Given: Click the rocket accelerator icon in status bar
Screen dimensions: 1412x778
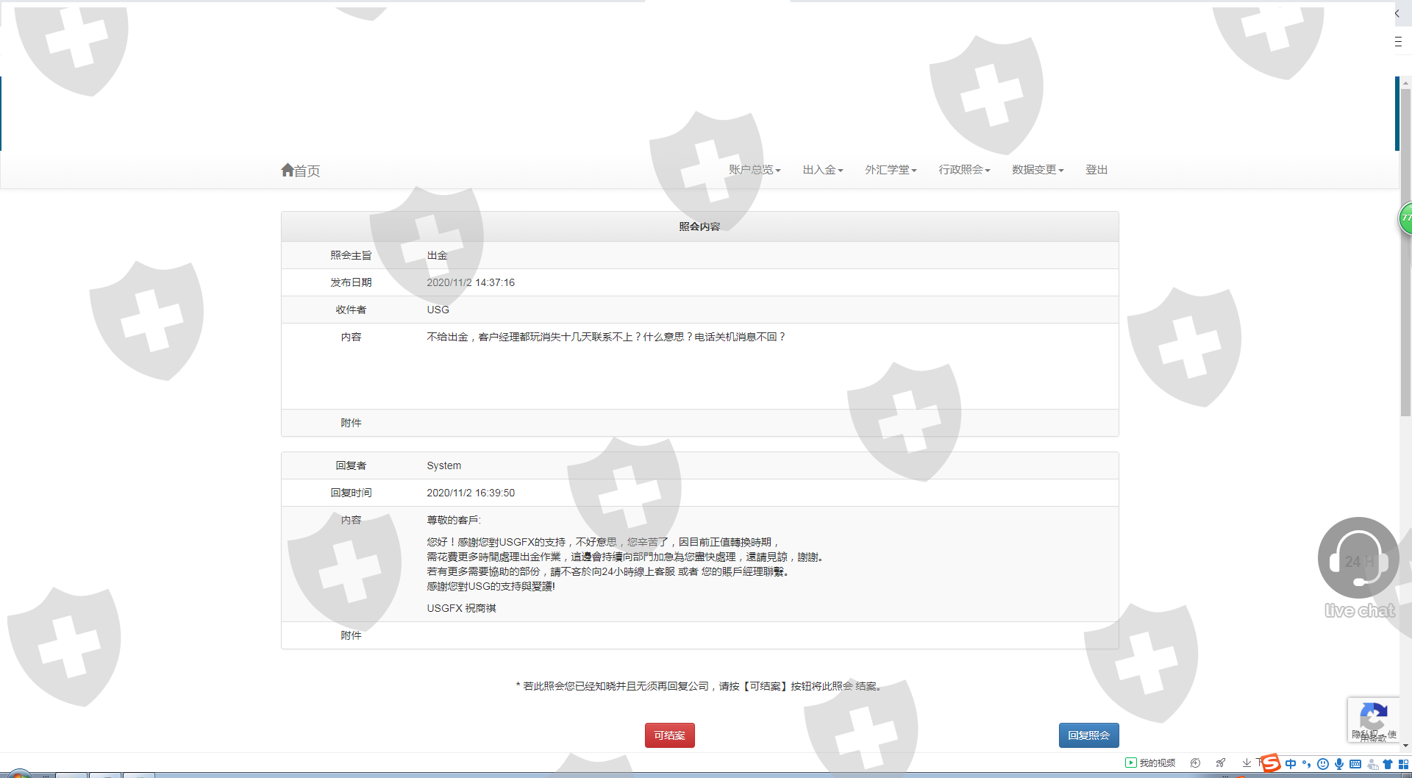Looking at the screenshot, I should [x=1221, y=763].
